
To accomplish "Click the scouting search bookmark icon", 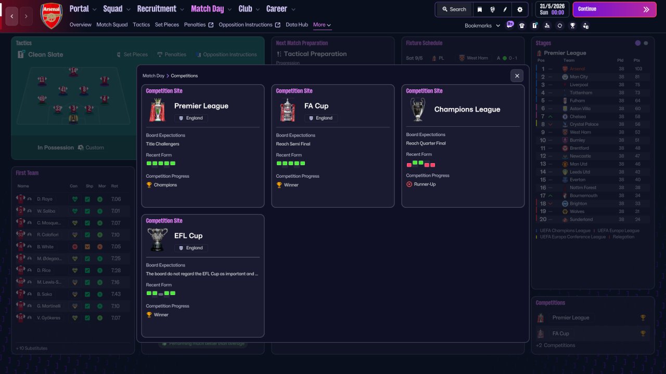I will point(547,25).
